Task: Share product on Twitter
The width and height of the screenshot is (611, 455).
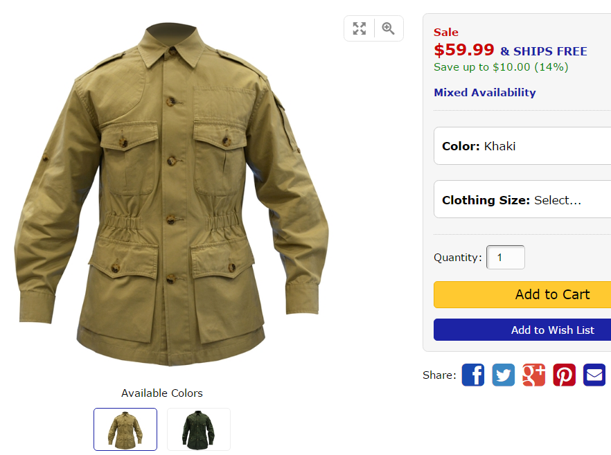Action: click(504, 375)
